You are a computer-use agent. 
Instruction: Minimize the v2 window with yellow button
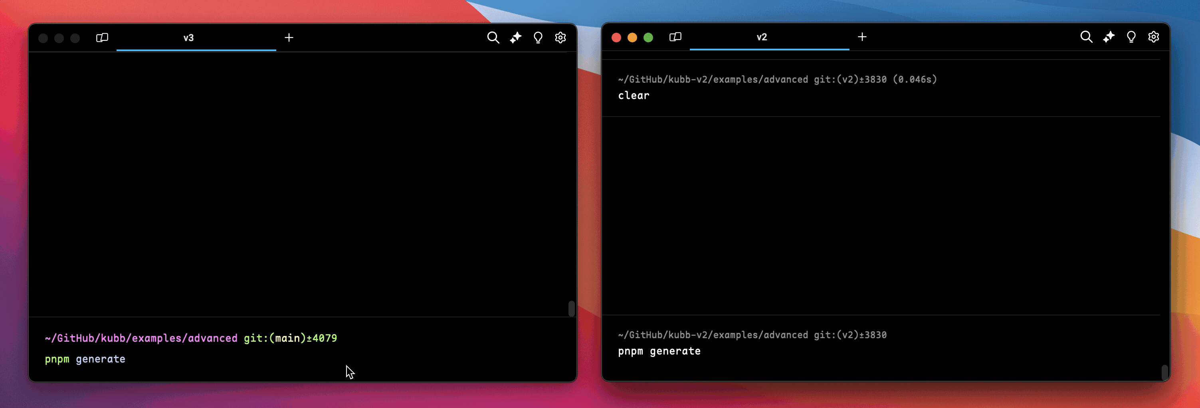pos(632,37)
